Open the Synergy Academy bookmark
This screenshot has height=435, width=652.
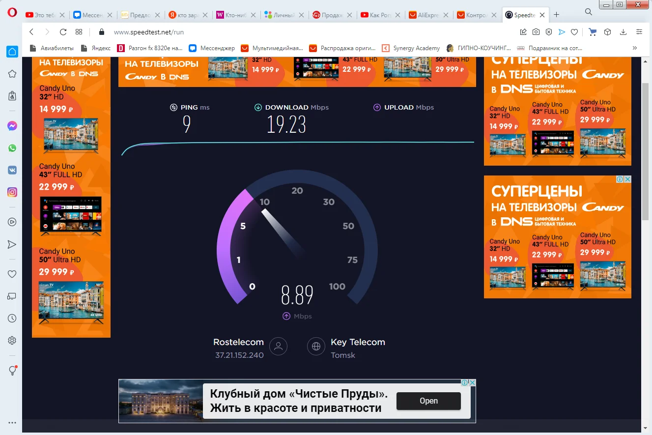point(411,48)
